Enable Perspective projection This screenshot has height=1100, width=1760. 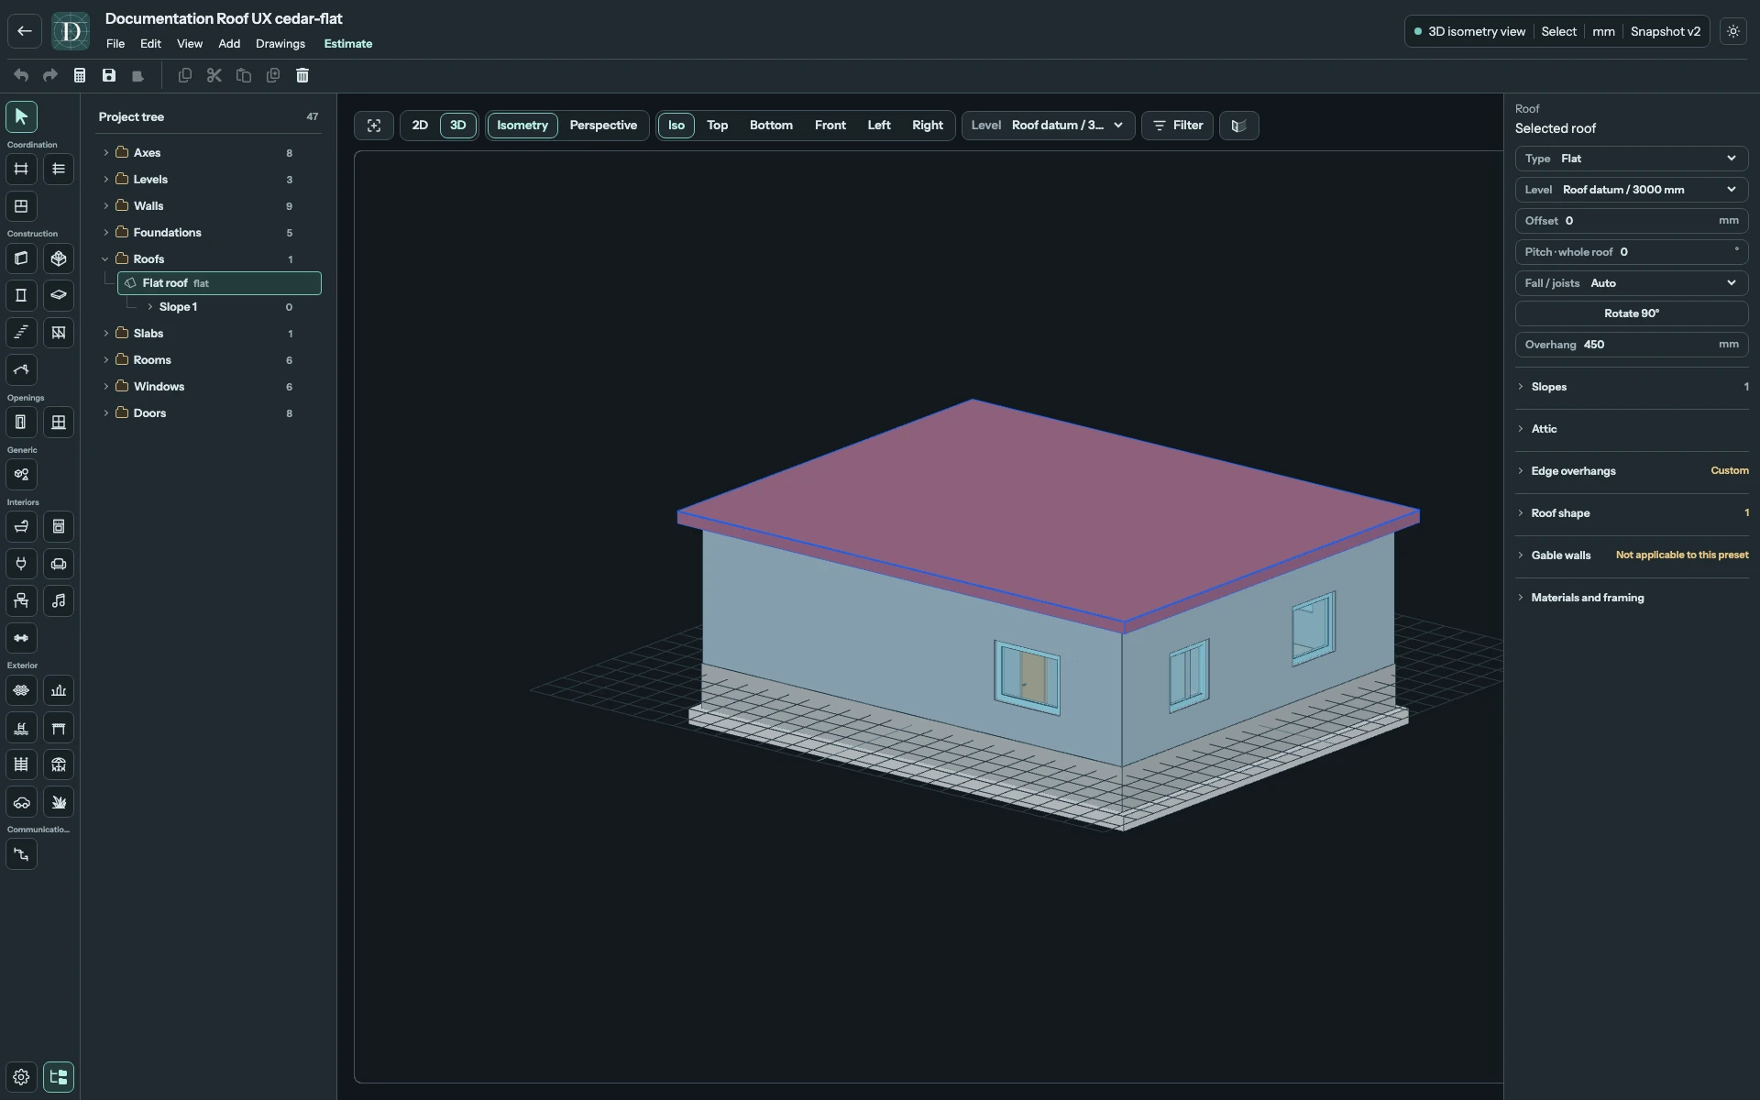click(x=603, y=126)
